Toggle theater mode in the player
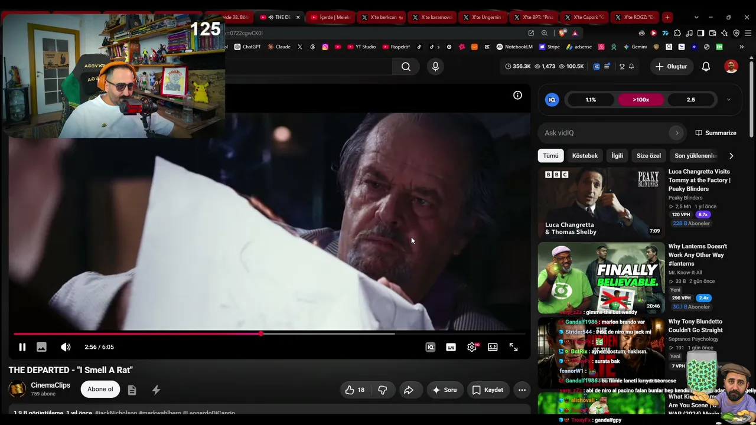The image size is (756, 425). 493,347
